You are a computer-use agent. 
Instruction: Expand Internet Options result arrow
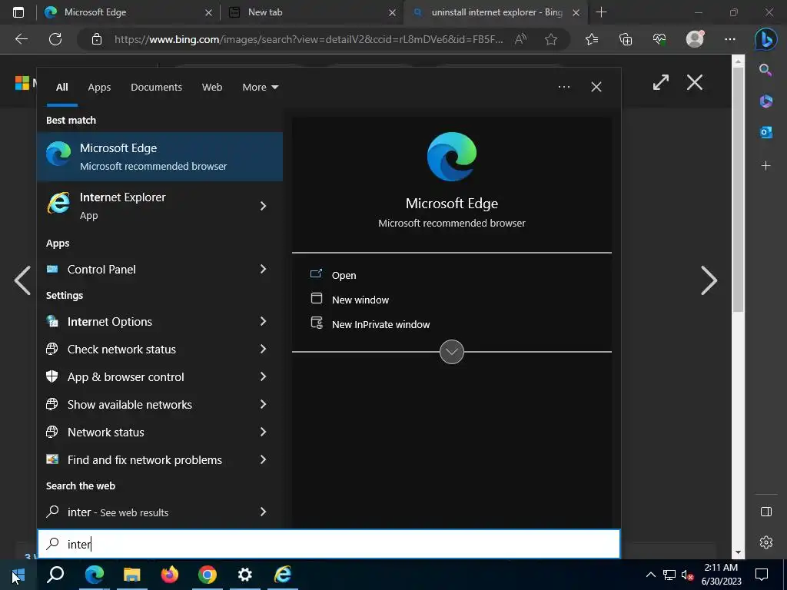263,321
